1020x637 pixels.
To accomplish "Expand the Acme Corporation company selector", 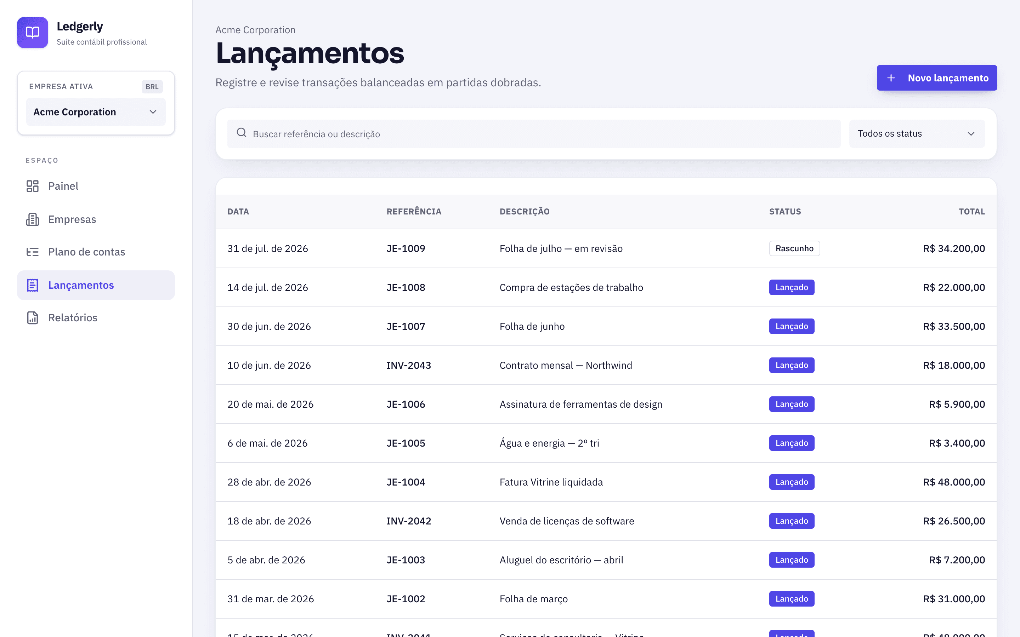I will 96,112.
